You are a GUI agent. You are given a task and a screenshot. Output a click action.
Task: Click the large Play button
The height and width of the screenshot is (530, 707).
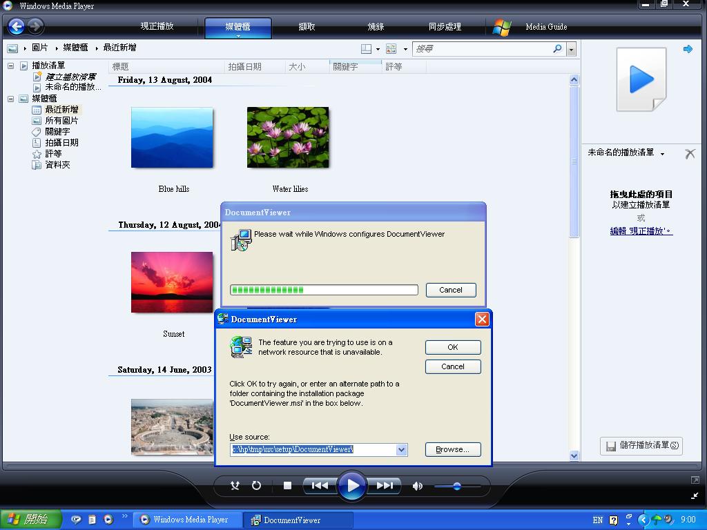pos(352,486)
